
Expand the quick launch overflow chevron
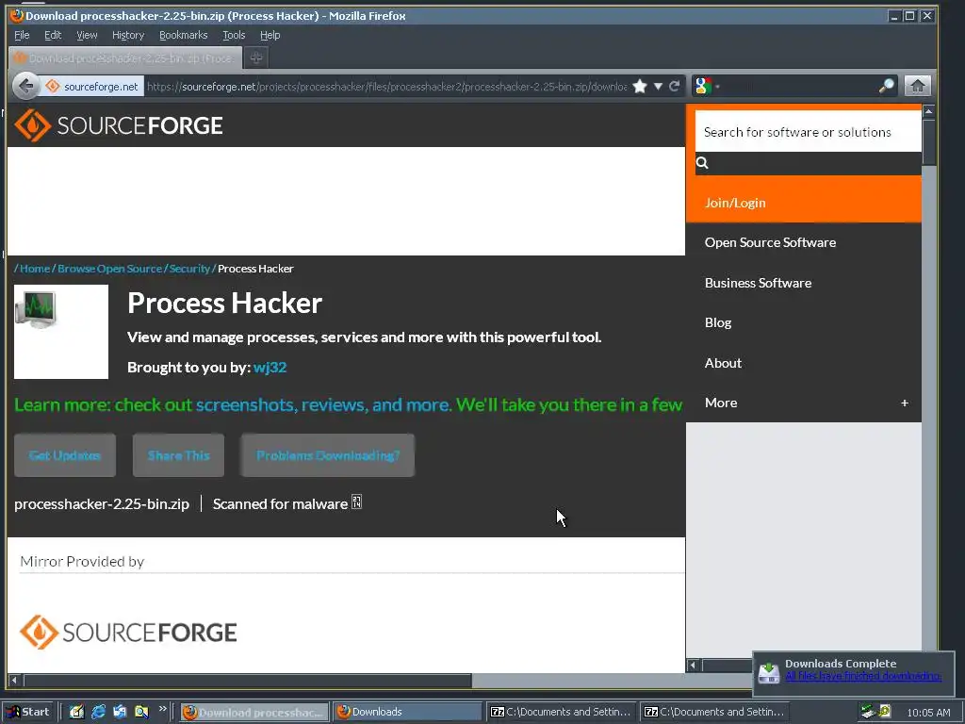(x=162, y=709)
